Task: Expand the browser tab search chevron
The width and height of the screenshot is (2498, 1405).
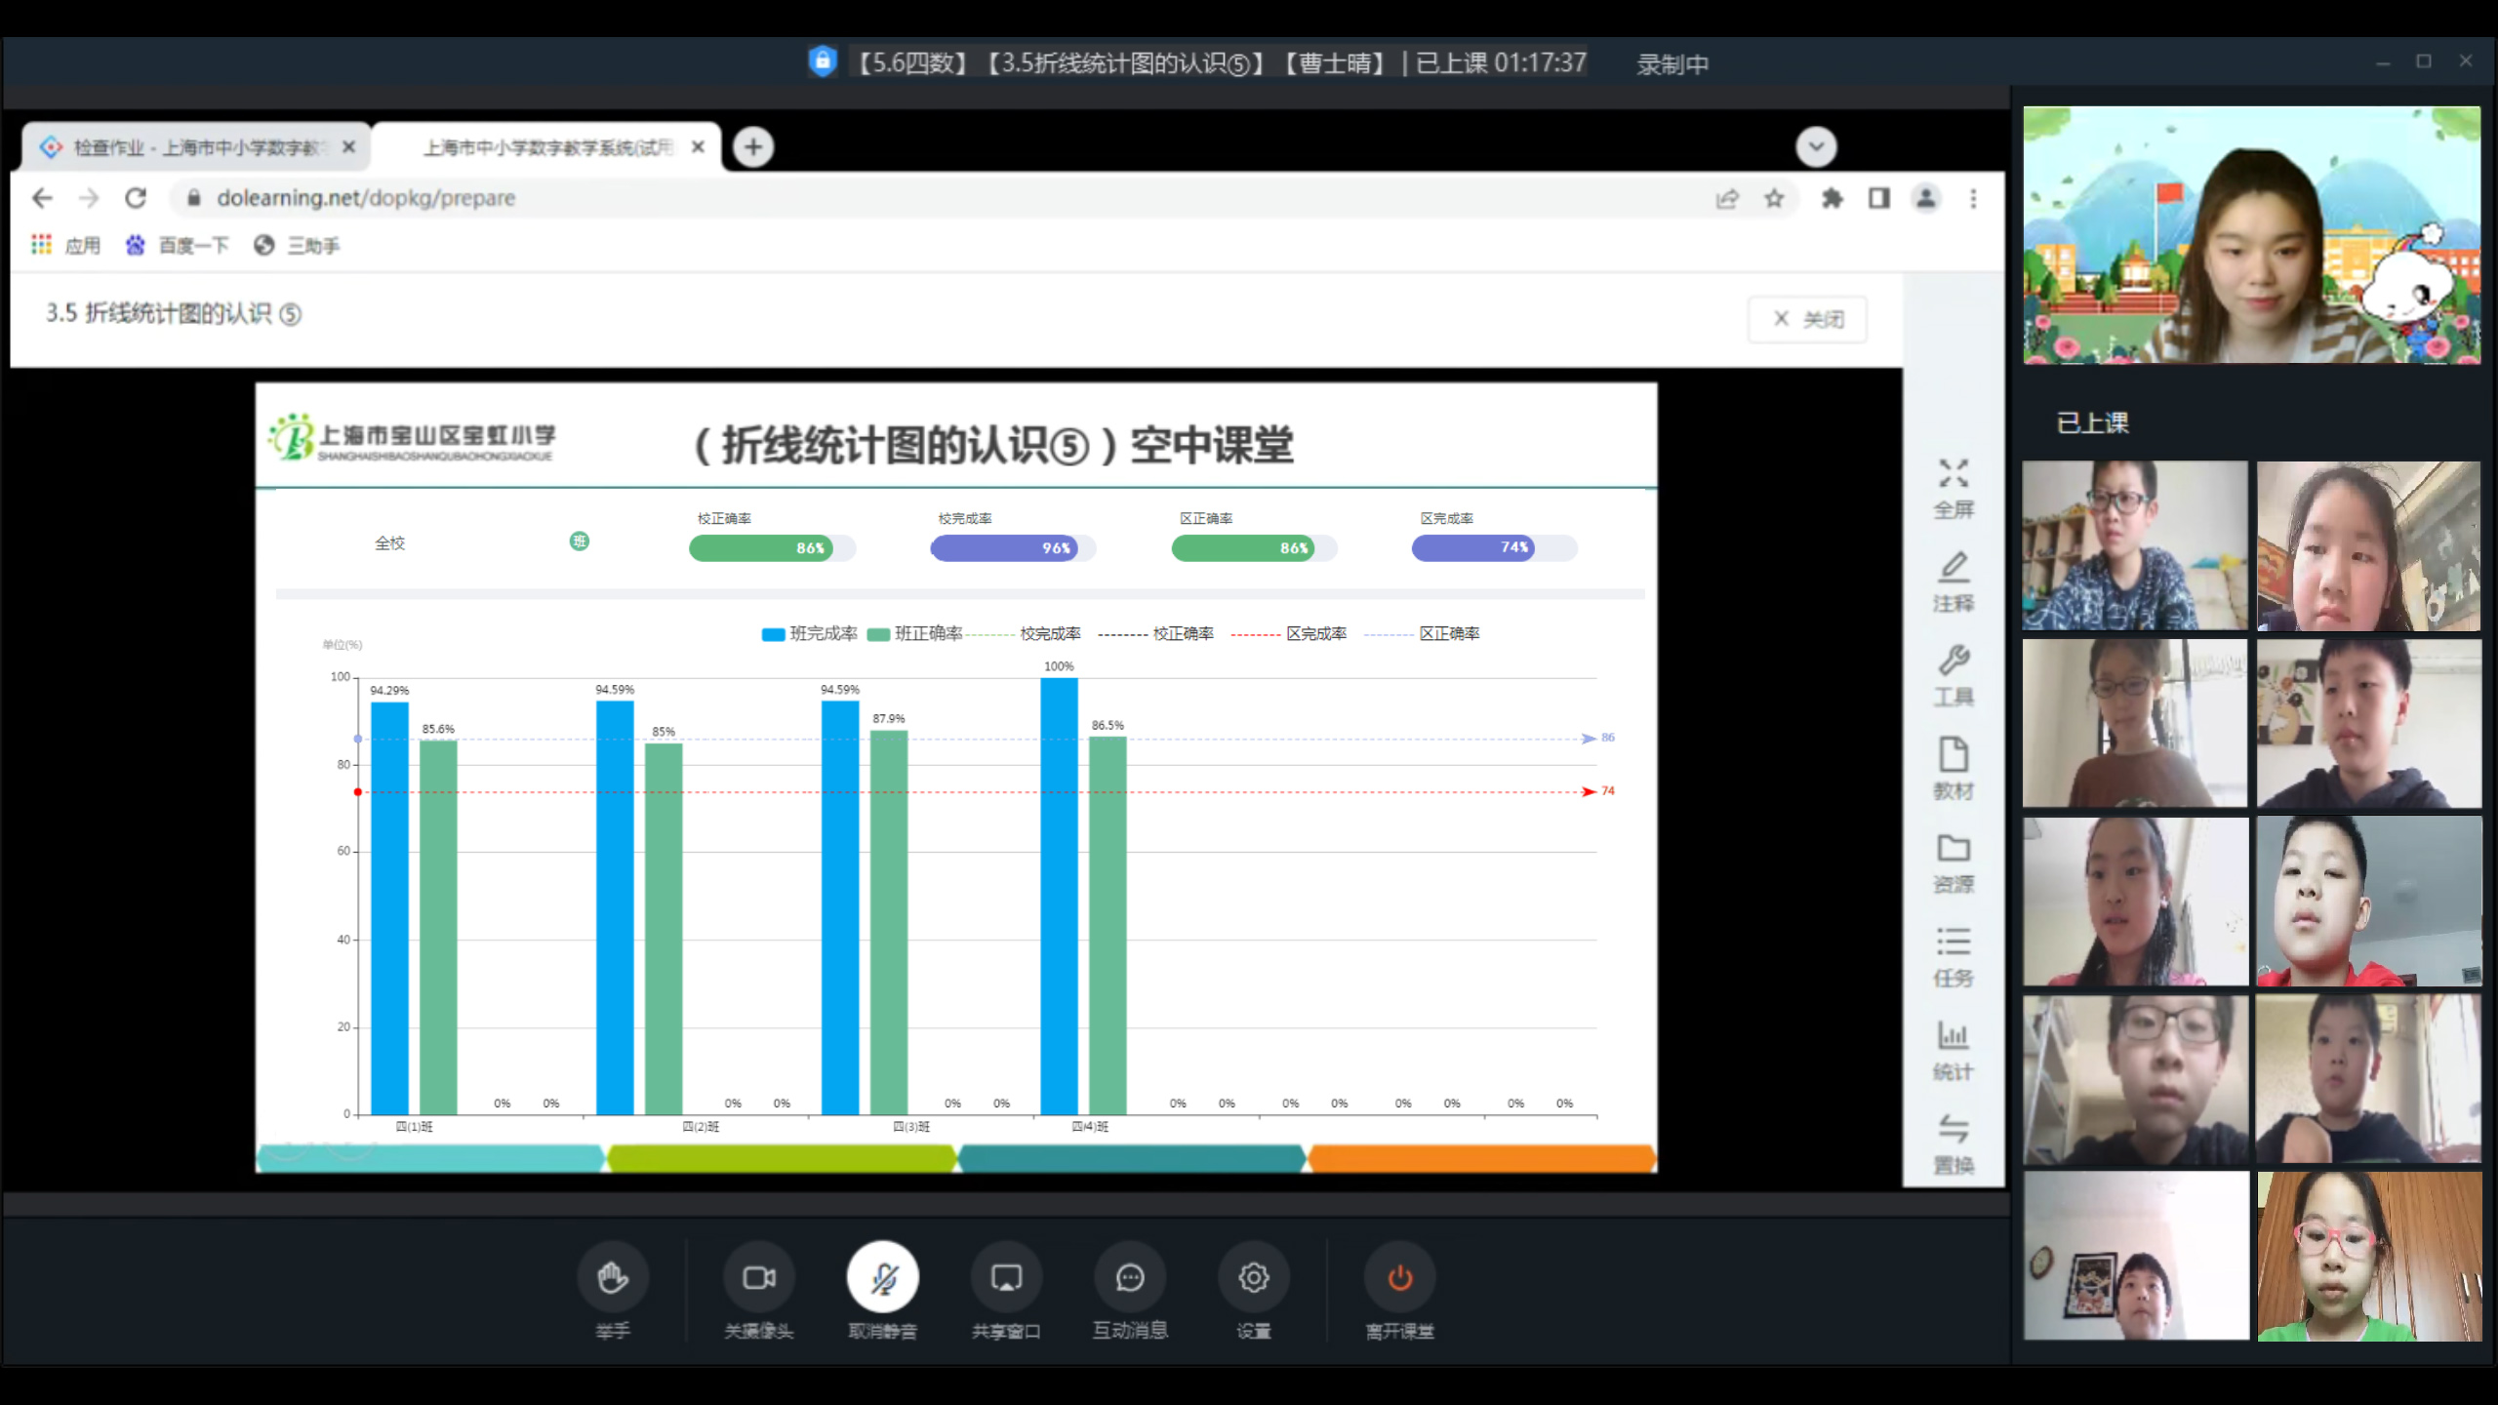Action: (x=1816, y=147)
